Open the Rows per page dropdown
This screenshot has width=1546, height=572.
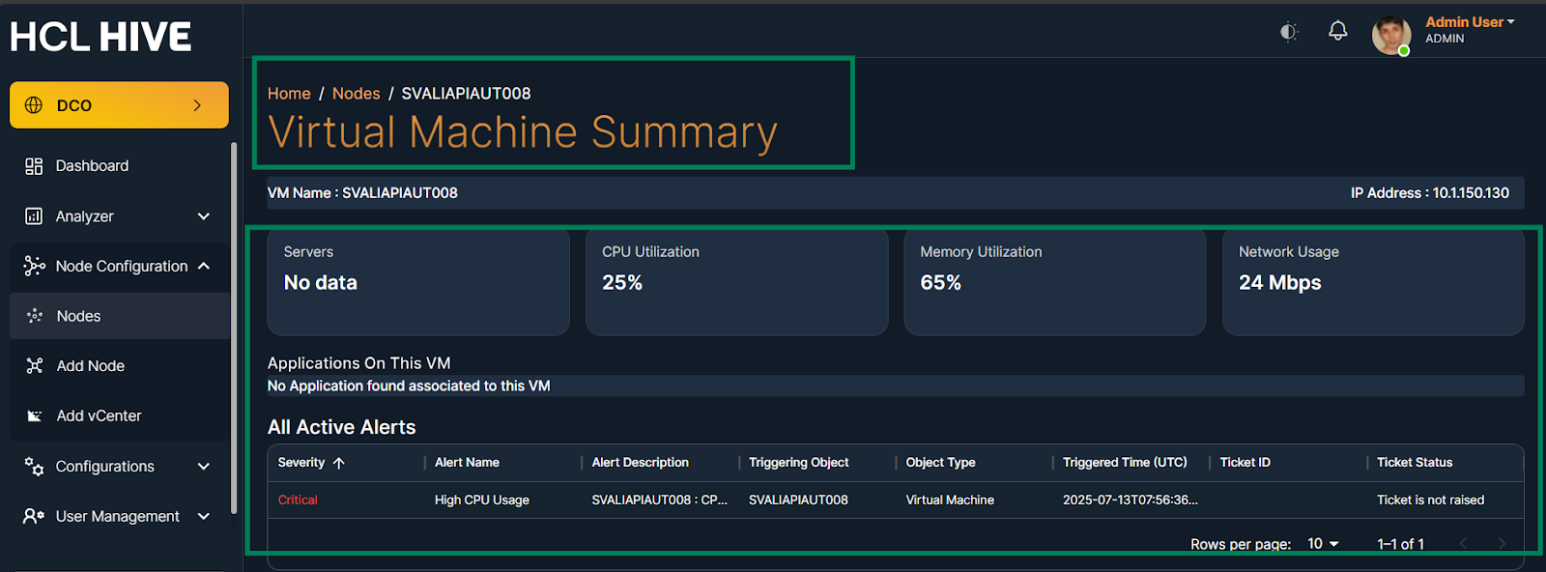click(x=1323, y=544)
